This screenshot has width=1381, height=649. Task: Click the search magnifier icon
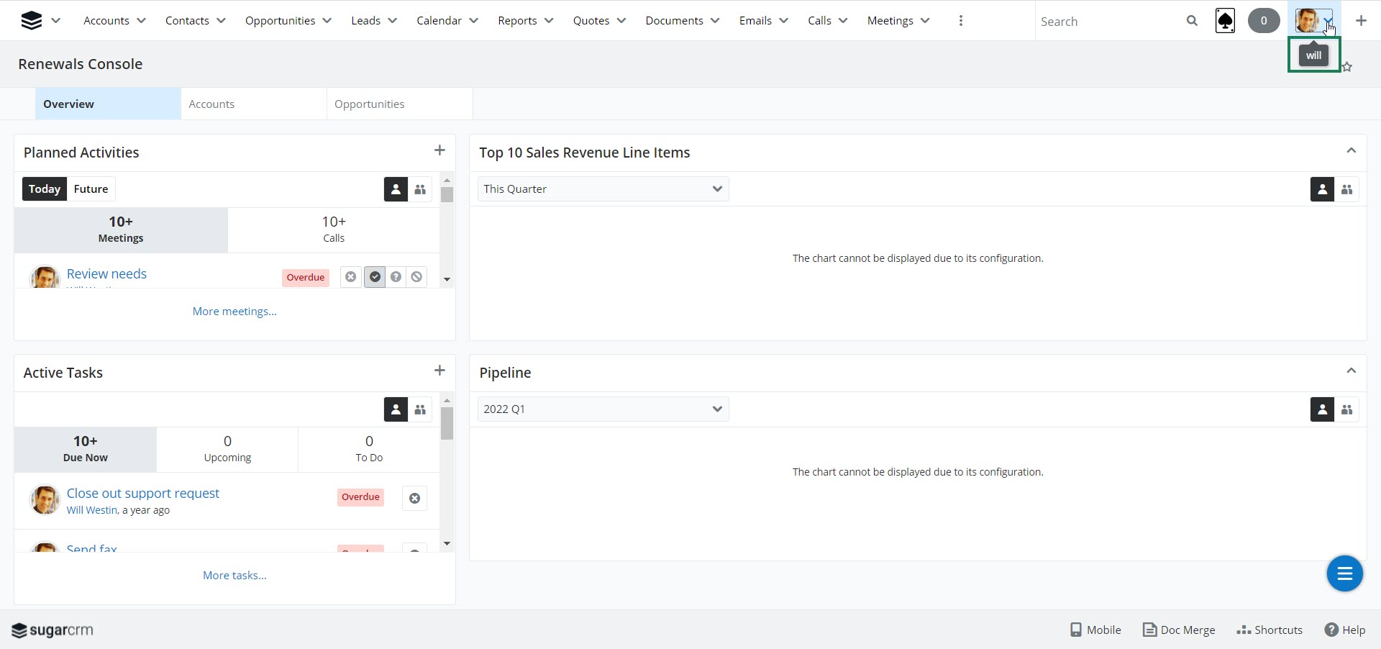click(x=1192, y=21)
